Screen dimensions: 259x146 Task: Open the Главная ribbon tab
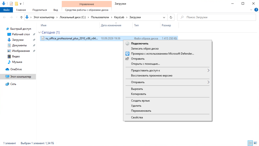coord(21,10)
